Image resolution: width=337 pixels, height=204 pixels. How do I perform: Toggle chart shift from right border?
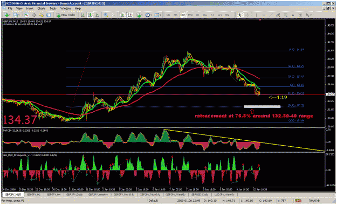point(130,15)
